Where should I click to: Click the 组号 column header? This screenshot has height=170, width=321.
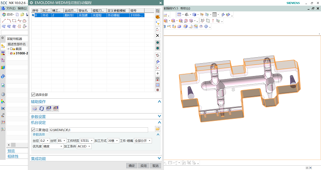137,10
